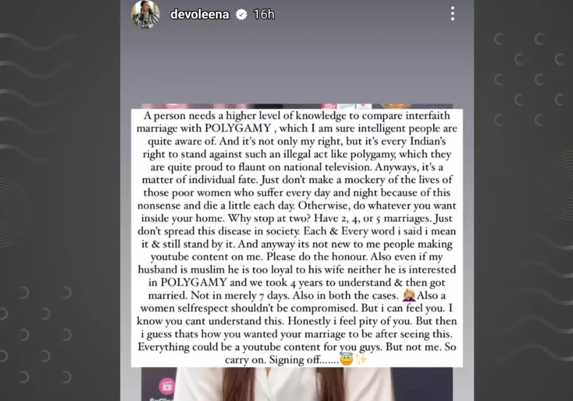This screenshot has width=573, height=401.
Task: Click the JioCinema logo text under clapper icon
Action: tap(161, 399)
